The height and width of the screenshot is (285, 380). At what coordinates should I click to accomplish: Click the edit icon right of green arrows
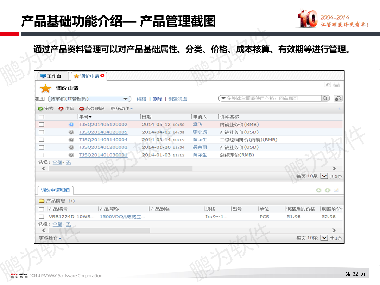(x=336, y=190)
